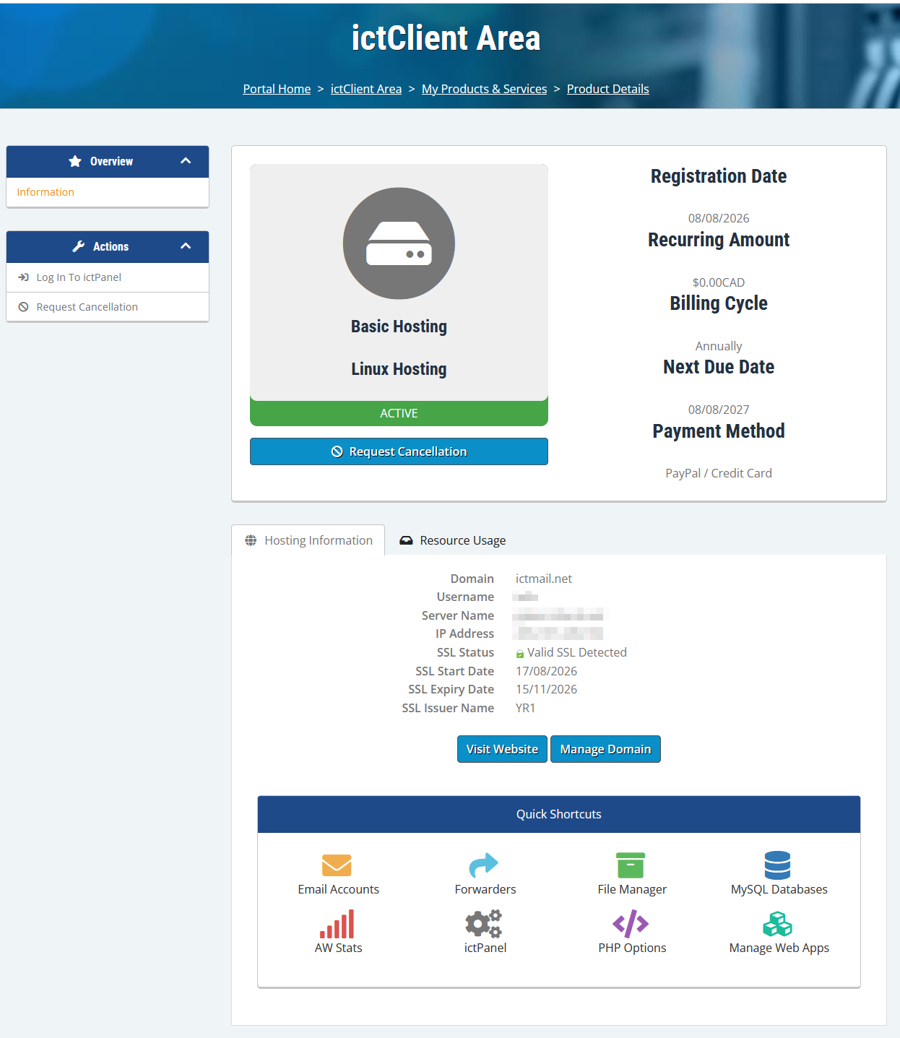Click the globe icon on Hosting Information tab
The height and width of the screenshot is (1038, 900).
pyautogui.click(x=251, y=540)
